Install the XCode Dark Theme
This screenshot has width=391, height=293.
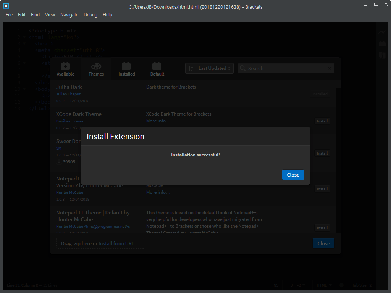point(322,121)
